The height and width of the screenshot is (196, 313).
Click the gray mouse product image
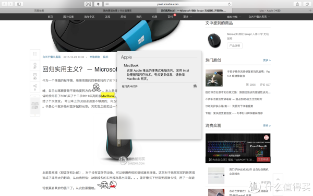[x=119, y=139]
